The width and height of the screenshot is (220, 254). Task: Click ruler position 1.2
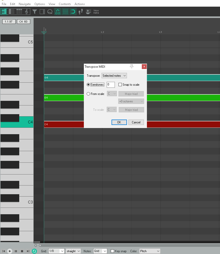tap(102, 32)
